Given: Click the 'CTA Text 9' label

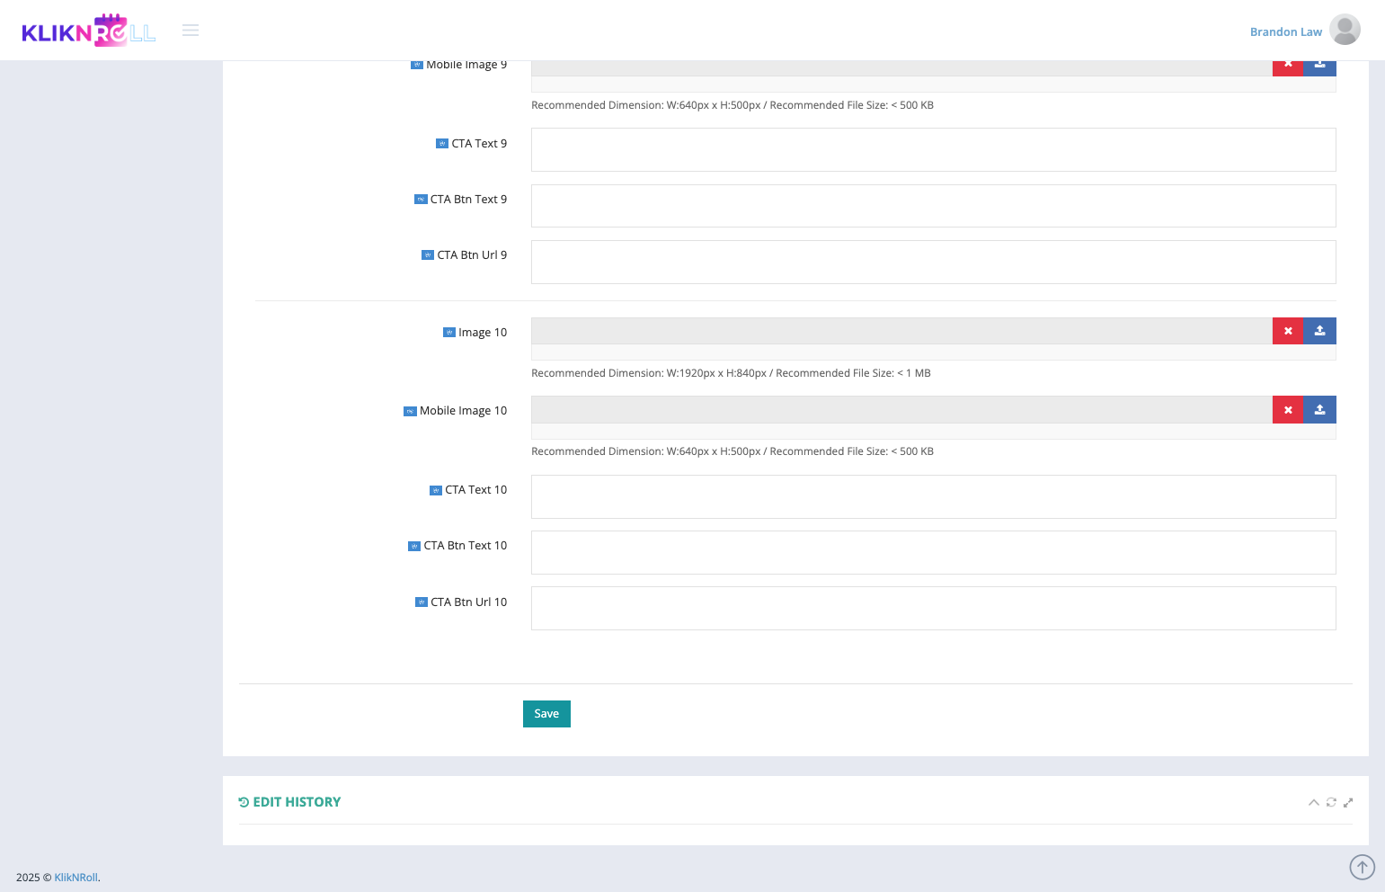Looking at the screenshot, I should pos(479,144).
